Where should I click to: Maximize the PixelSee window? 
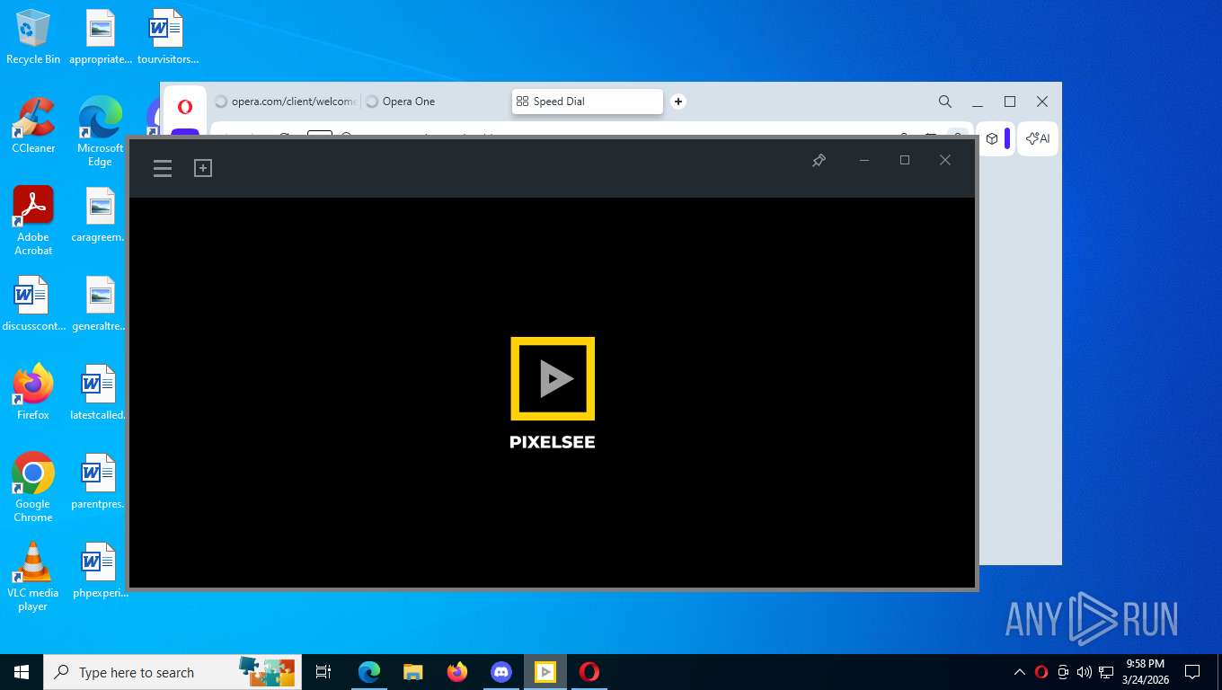point(905,160)
